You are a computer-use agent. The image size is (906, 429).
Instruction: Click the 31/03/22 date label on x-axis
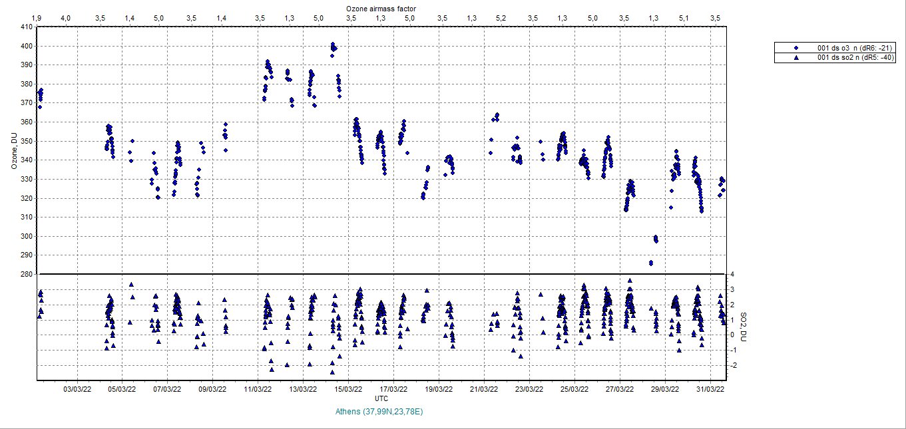[710, 390]
